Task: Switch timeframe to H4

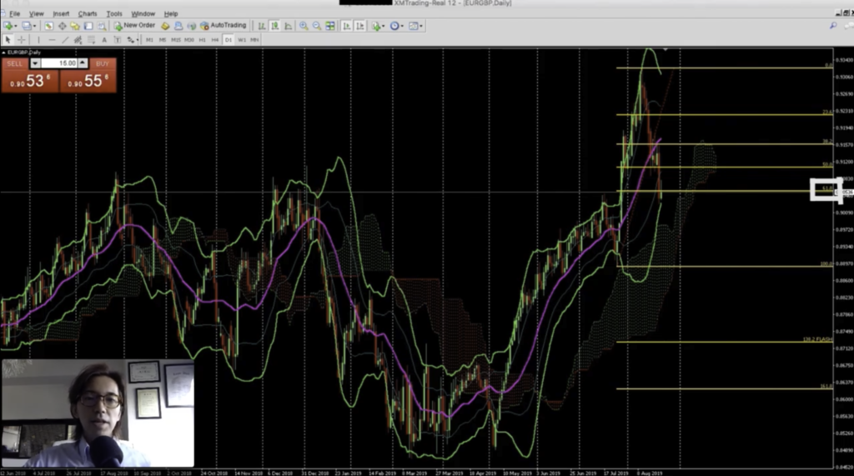Action: pos(215,40)
